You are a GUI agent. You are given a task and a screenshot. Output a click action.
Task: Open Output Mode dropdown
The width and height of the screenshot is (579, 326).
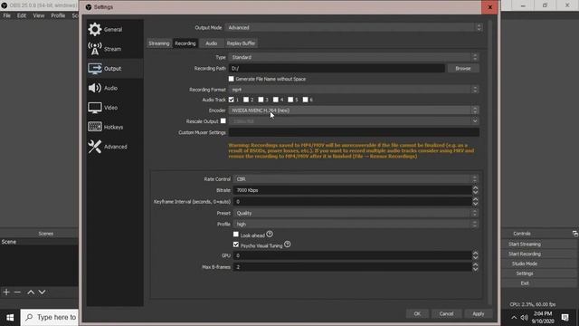(354, 27)
